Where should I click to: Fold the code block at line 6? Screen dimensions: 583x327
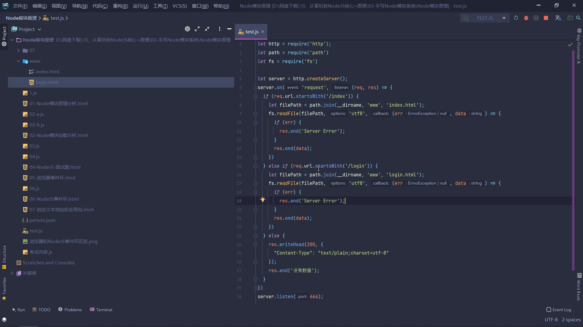click(x=255, y=88)
